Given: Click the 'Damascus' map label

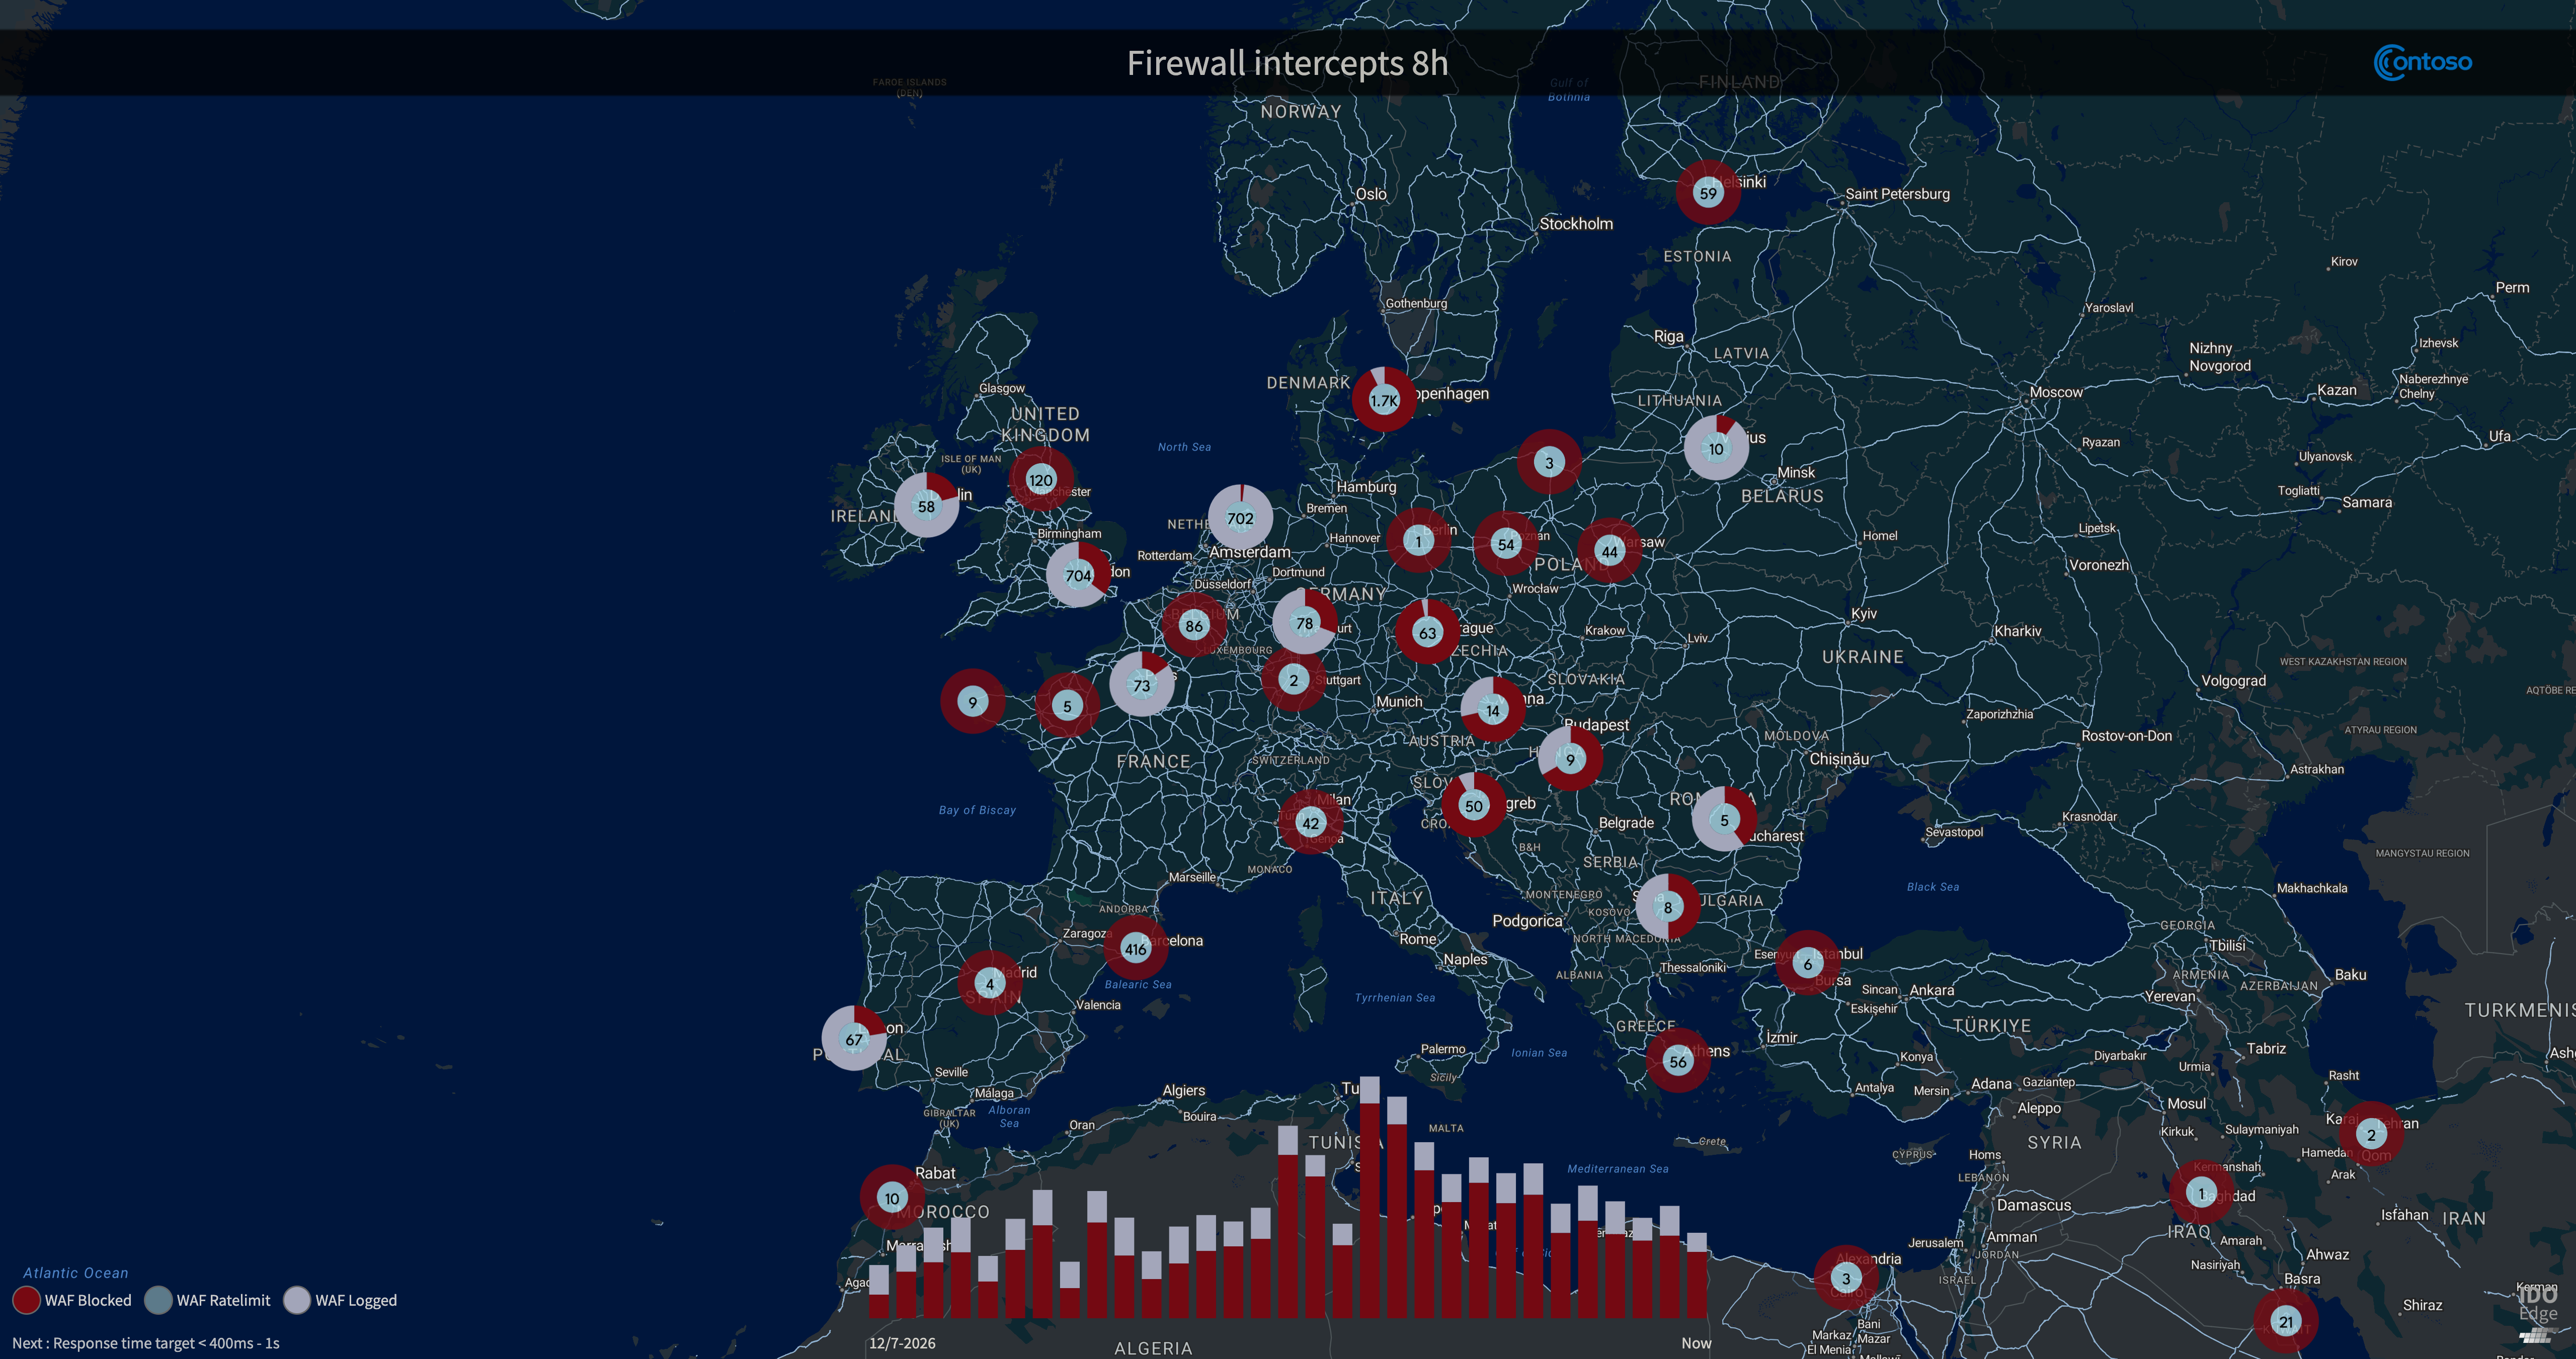Looking at the screenshot, I should click(2034, 1205).
